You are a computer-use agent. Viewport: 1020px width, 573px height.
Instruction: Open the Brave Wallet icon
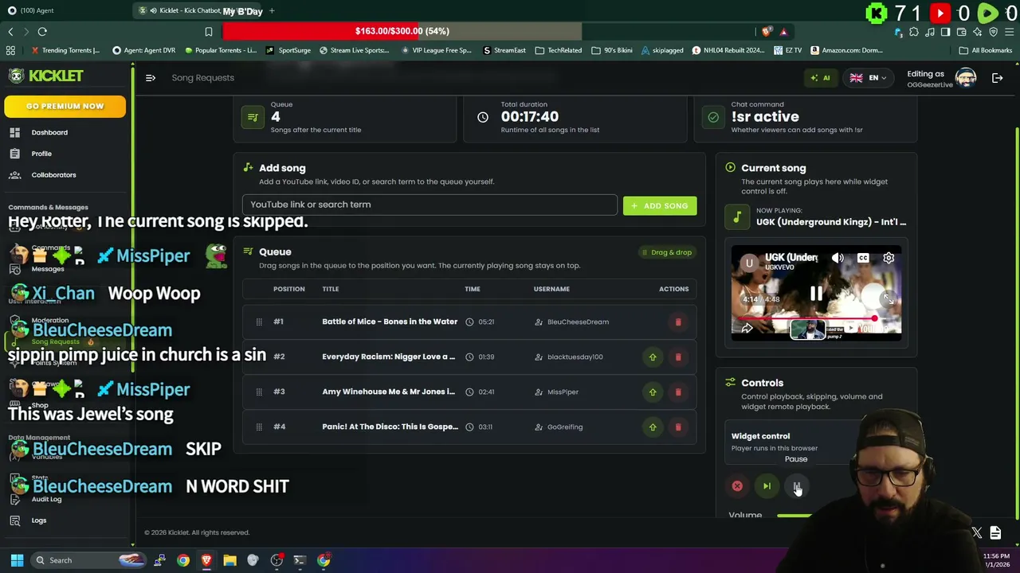[961, 32]
